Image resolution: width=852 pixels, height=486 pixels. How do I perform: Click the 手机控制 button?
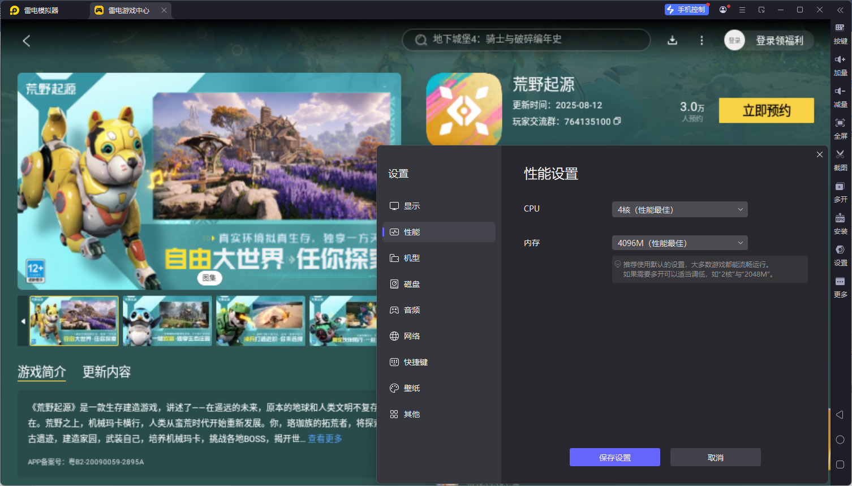pyautogui.click(x=686, y=10)
